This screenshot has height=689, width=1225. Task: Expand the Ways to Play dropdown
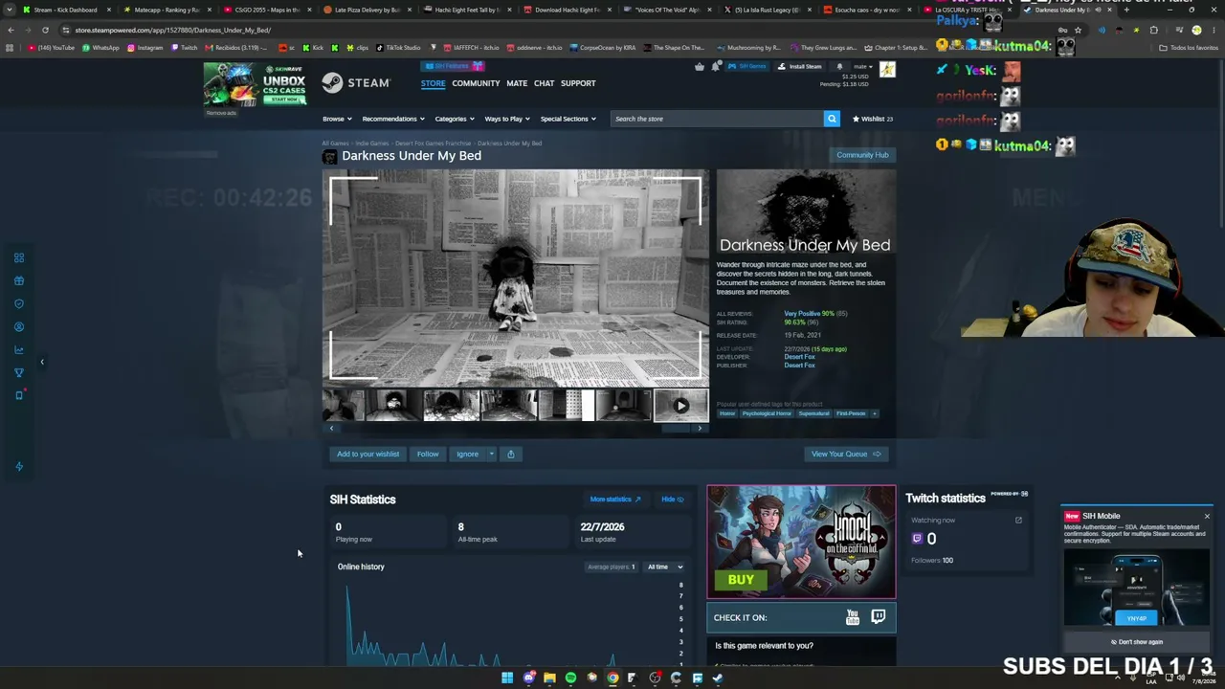(507, 119)
